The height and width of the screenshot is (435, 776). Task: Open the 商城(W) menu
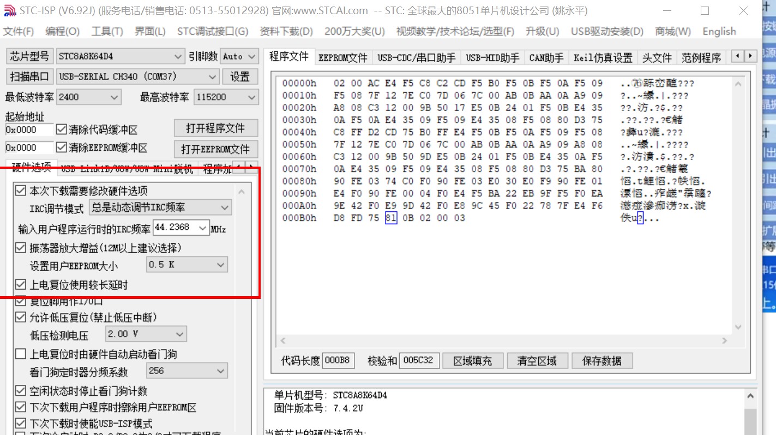tap(673, 32)
